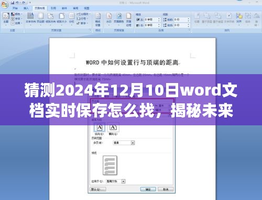Viewport: 262px width, 200px height.
Task: Redo the action from the Quick Access Toolbar
Action: 23,3
